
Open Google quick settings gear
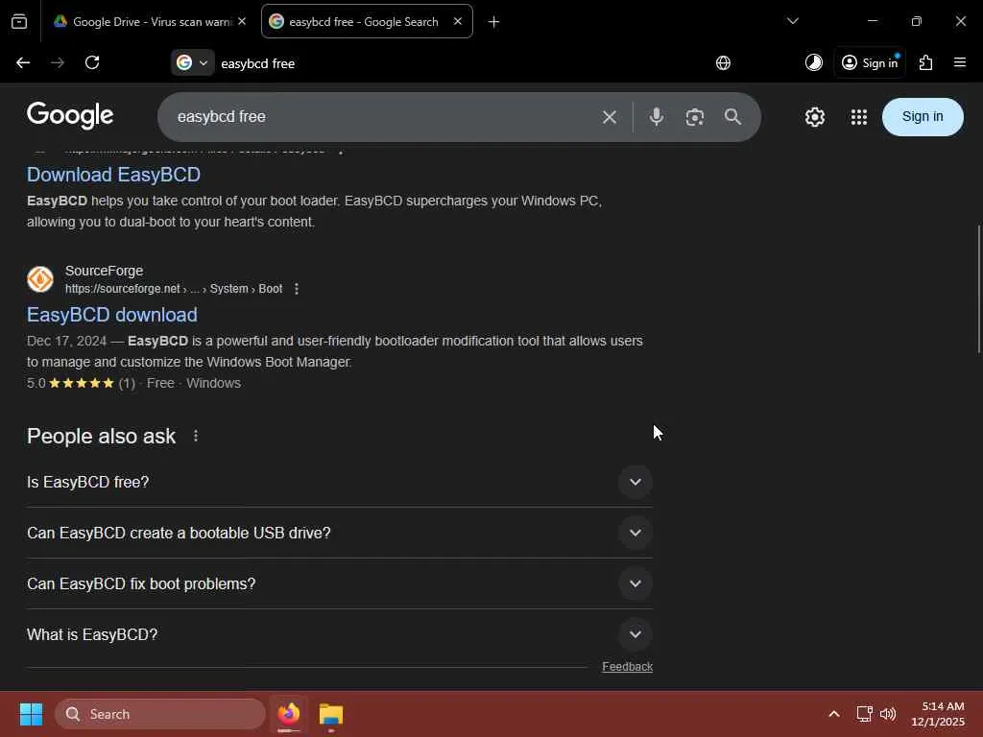tap(814, 116)
